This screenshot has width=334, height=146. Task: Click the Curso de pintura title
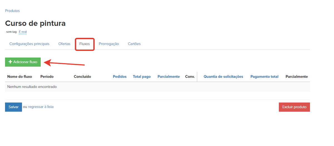coord(35,23)
